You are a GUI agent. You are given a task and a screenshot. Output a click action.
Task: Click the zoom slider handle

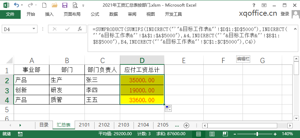click(x=258, y=134)
